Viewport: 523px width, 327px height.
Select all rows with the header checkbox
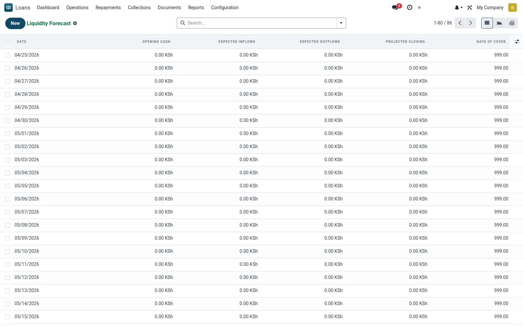pyautogui.click(x=7, y=41)
